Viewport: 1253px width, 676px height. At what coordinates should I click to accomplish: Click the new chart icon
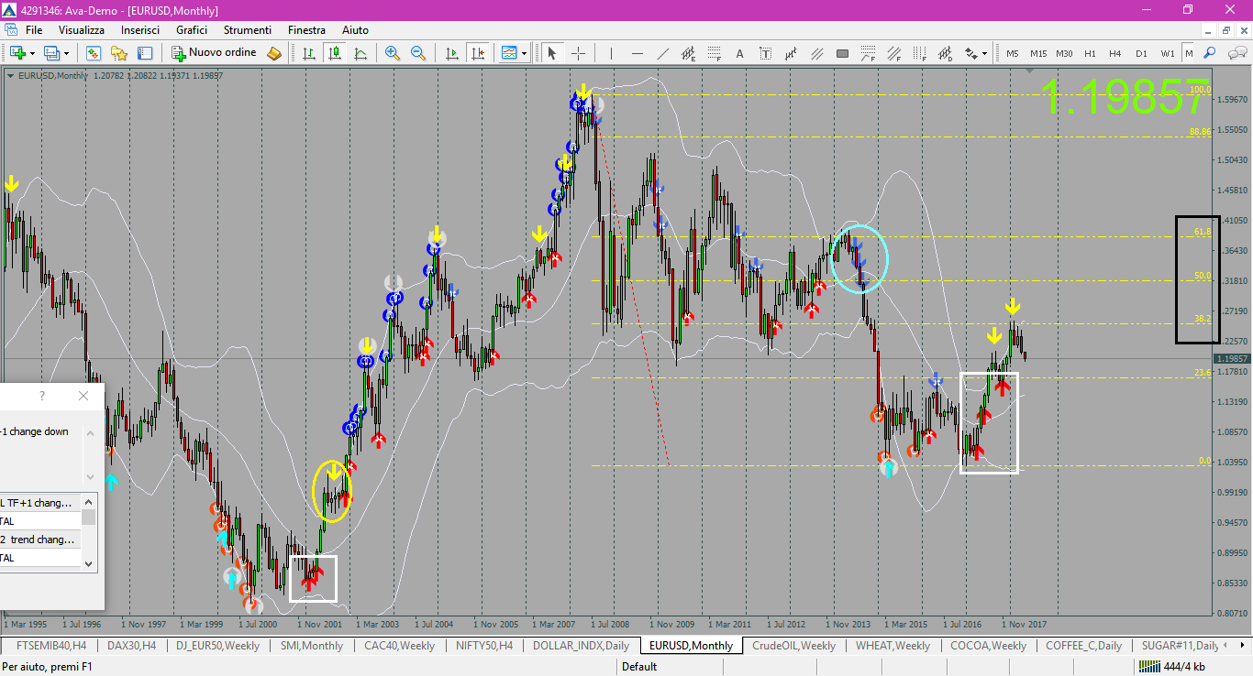point(17,53)
